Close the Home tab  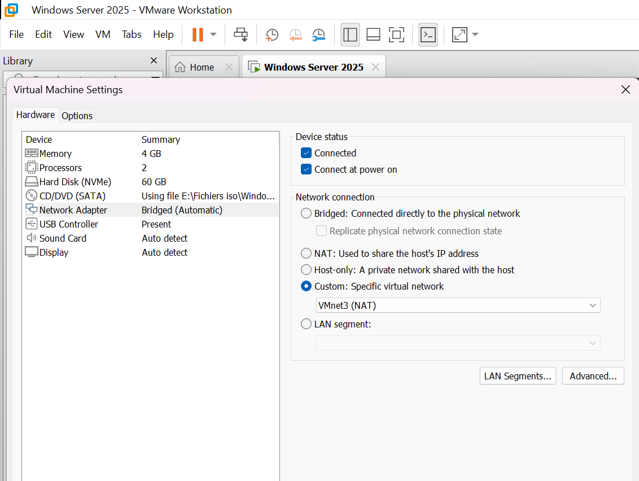coord(229,67)
